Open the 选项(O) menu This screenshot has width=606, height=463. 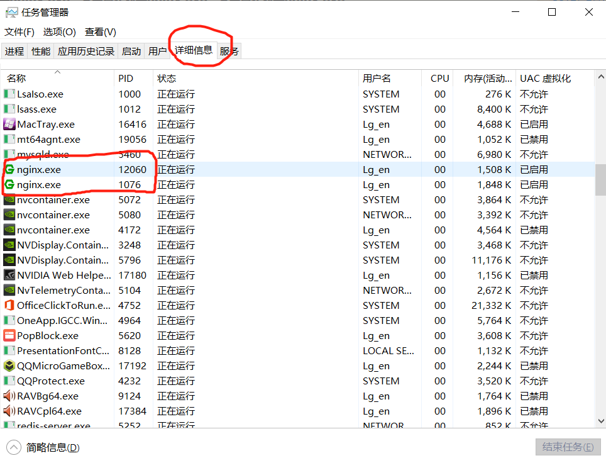click(x=59, y=32)
